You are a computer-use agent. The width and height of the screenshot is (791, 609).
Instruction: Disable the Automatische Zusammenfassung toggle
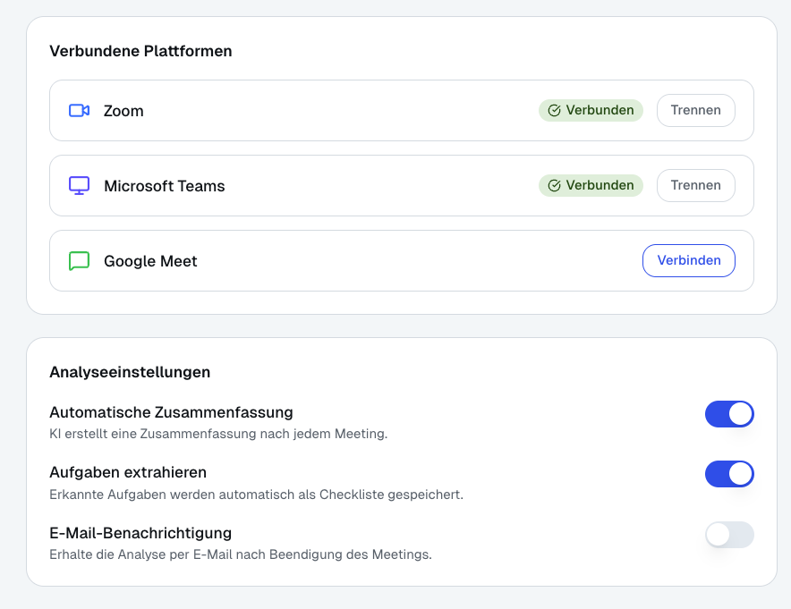(x=729, y=414)
